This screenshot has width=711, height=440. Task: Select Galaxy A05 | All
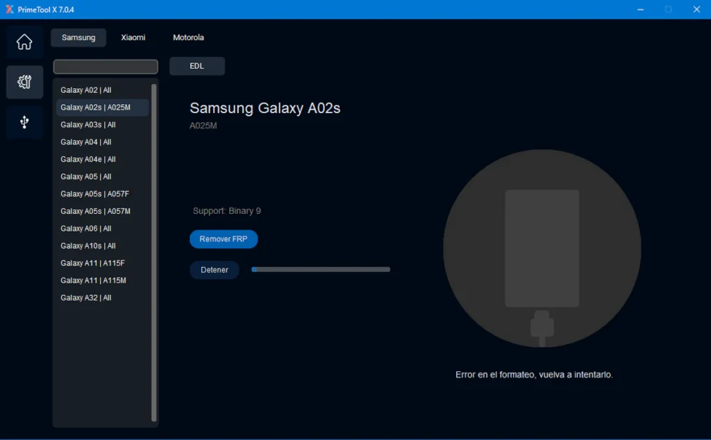tap(103, 177)
